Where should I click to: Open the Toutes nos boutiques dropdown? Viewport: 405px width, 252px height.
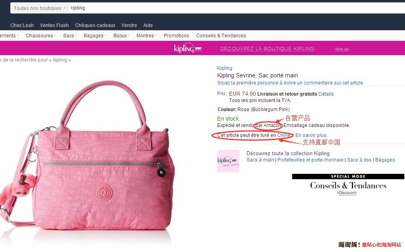39,8
